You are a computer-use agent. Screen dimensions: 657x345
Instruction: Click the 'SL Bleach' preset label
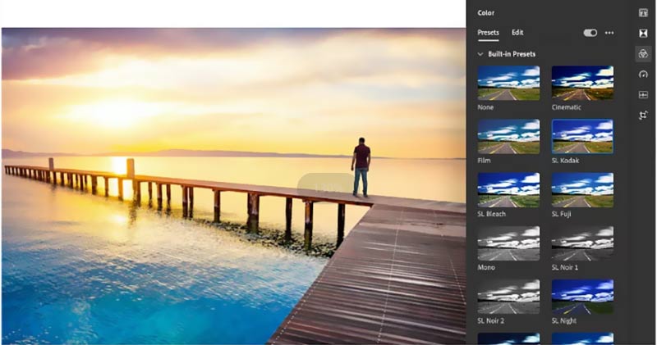tap(491, 214)
